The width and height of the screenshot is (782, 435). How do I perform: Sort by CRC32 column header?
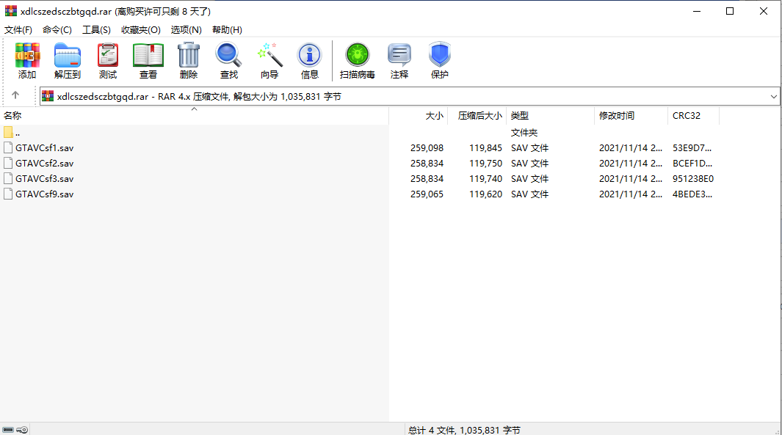click(694, 116)
